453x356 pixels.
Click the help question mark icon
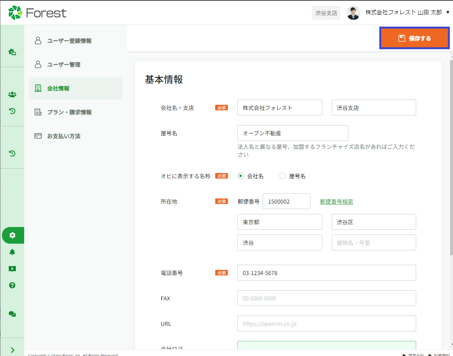pyautogui.click(x=12, y=285)
